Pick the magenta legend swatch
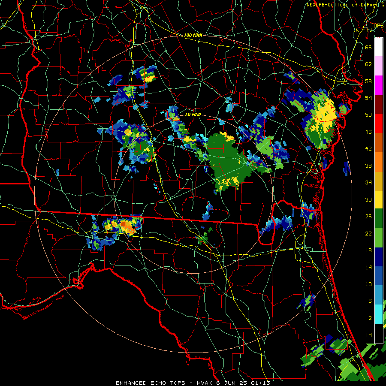Screen dimensions: 386x386 [379, 85]
